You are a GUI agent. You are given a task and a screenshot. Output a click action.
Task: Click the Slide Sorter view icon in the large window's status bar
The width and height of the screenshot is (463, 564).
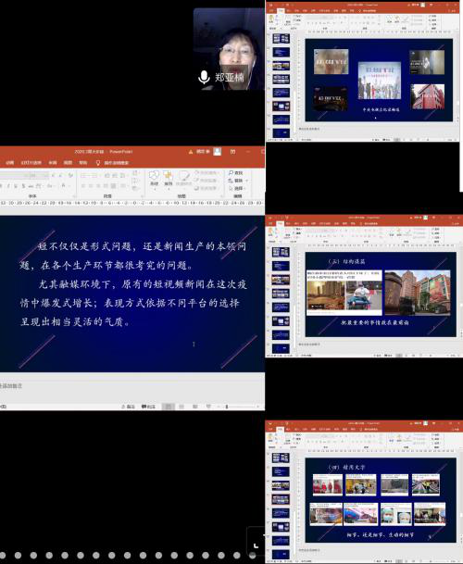[181, 407]
